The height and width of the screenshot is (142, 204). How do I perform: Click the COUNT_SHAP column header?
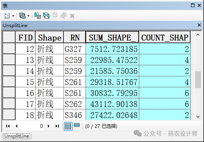(165, 37)
